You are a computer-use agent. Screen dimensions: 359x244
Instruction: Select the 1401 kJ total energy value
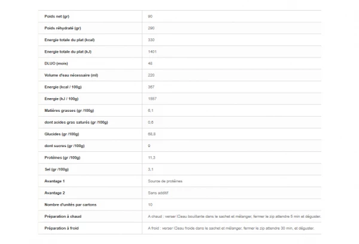point(153,51)
